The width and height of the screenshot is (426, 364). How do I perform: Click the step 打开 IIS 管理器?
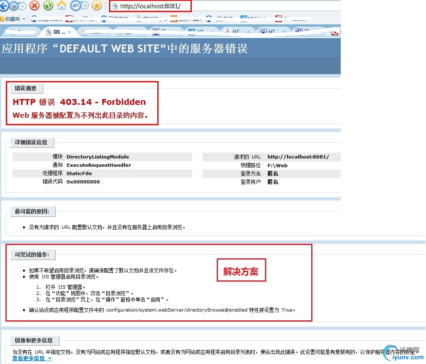pyautogui.click(x=65, y=287)
